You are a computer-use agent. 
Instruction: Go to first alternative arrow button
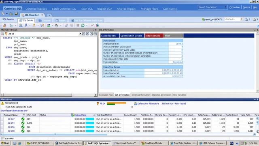point(84,34)
